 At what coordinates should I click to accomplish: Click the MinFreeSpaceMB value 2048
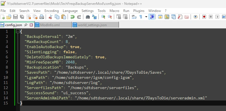(70, 62)
